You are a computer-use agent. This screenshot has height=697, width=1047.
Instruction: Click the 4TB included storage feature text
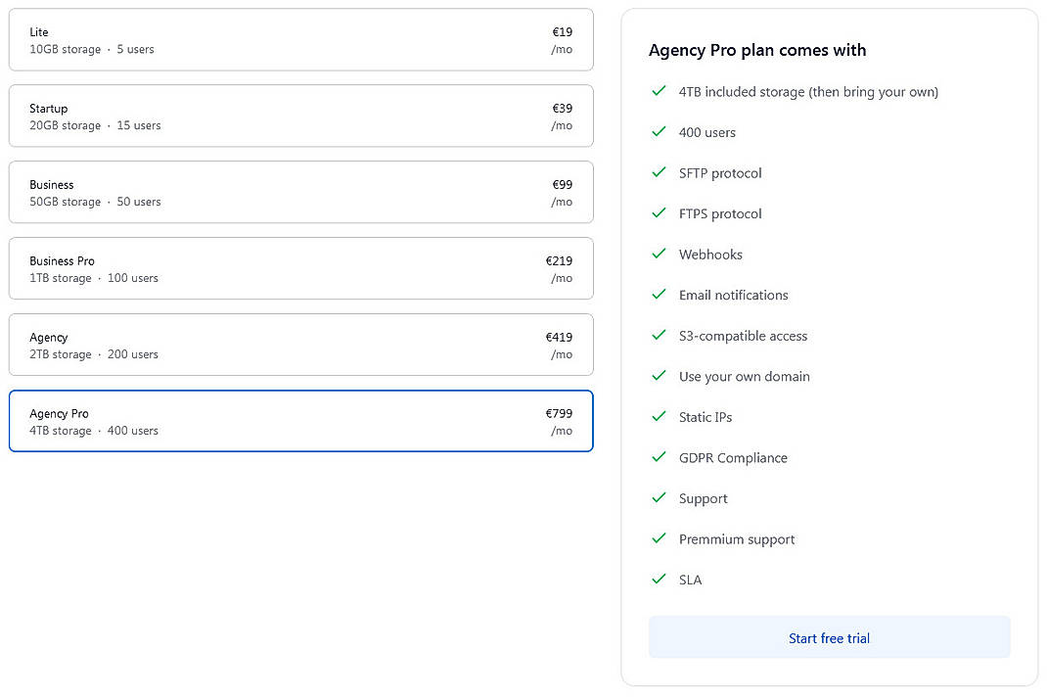pos(809,91)
